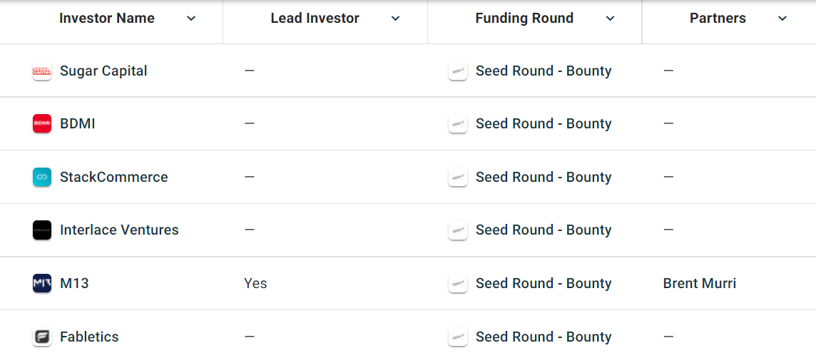816x353 pixels.
Task: Open the Sugar Capital investor link
Action: click(103, 71)
